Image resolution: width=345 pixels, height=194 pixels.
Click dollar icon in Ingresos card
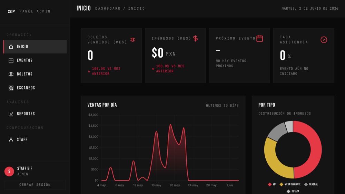click(195, 39)
